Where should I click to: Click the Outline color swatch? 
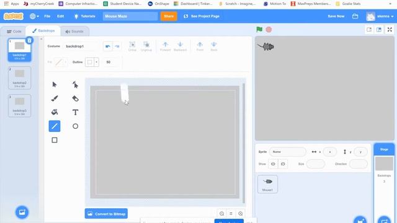point(89,62)
